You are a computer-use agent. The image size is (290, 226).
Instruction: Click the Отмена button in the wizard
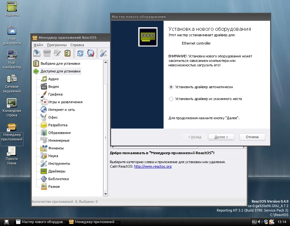point(252,137)
